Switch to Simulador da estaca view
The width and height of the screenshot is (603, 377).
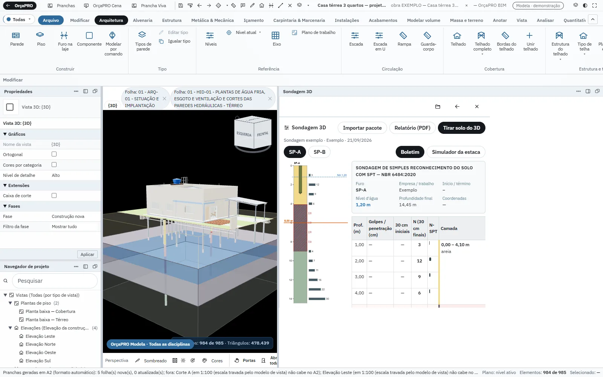(x=456, y=152)
